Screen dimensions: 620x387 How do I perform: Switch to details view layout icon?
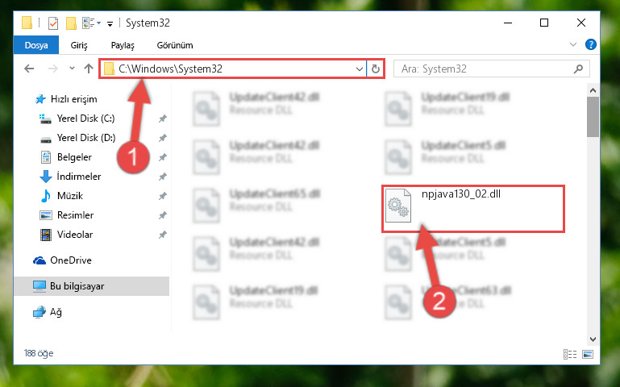point(570,354)
